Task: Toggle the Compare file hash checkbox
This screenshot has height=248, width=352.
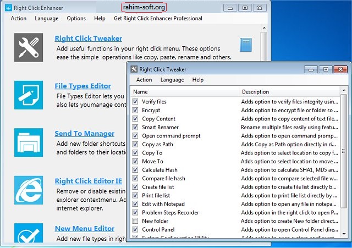Action: (135, 178)
